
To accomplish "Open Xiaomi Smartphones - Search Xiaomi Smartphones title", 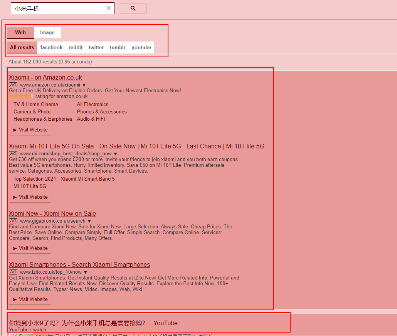I will click(79, 264).
